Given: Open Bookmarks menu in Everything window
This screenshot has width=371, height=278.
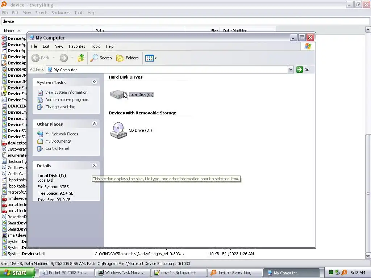Looking at the screenshot, I should pyautogui.click(x=61, y=13).
